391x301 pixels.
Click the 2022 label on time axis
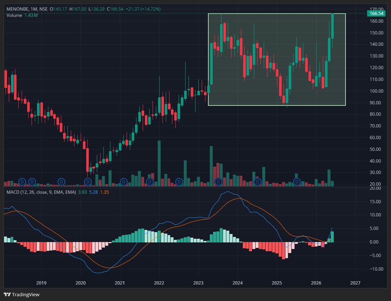pyautogui.click(x=159, y=283)
